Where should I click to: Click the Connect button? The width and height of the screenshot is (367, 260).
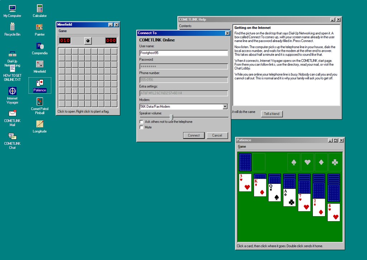click(194, 135)
